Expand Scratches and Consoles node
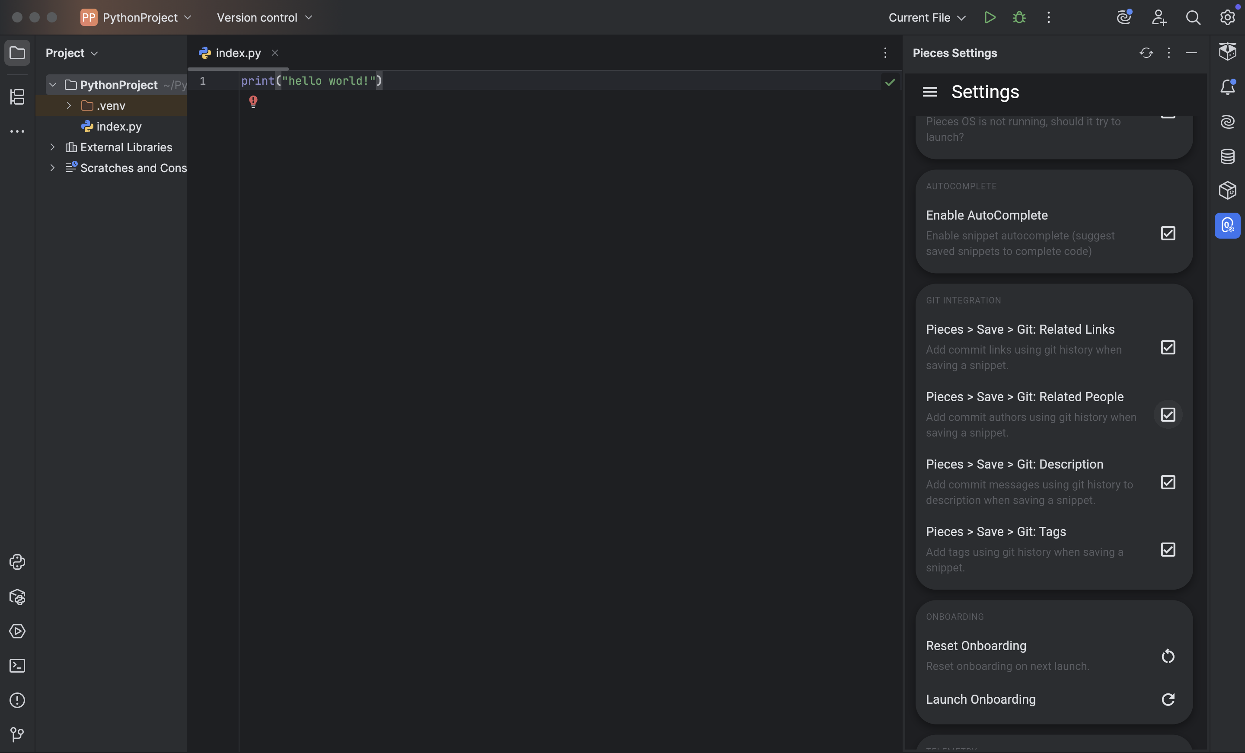1245x753 pixels. [52, 168]
